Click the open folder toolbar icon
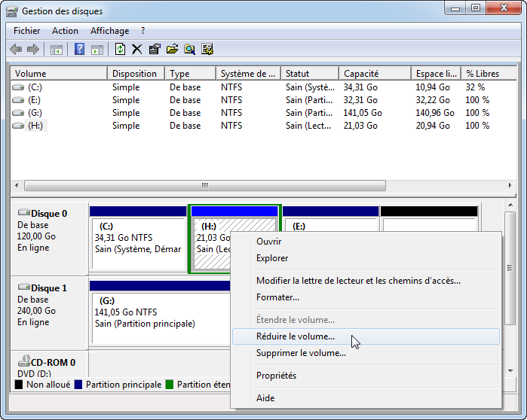Viewport: 527px width, 420px height. 172,50
